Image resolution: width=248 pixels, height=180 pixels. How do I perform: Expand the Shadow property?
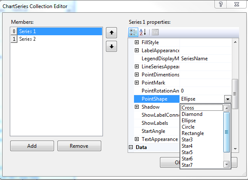point(137,107)
